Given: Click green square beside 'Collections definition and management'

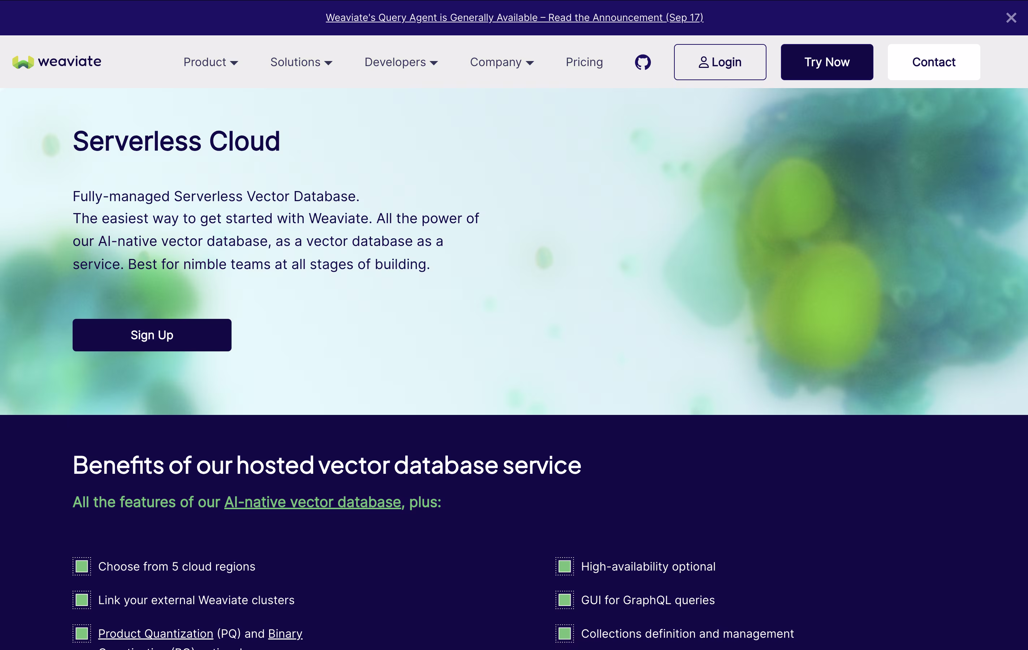Looking at the screenshot, I should coord(564,633).
